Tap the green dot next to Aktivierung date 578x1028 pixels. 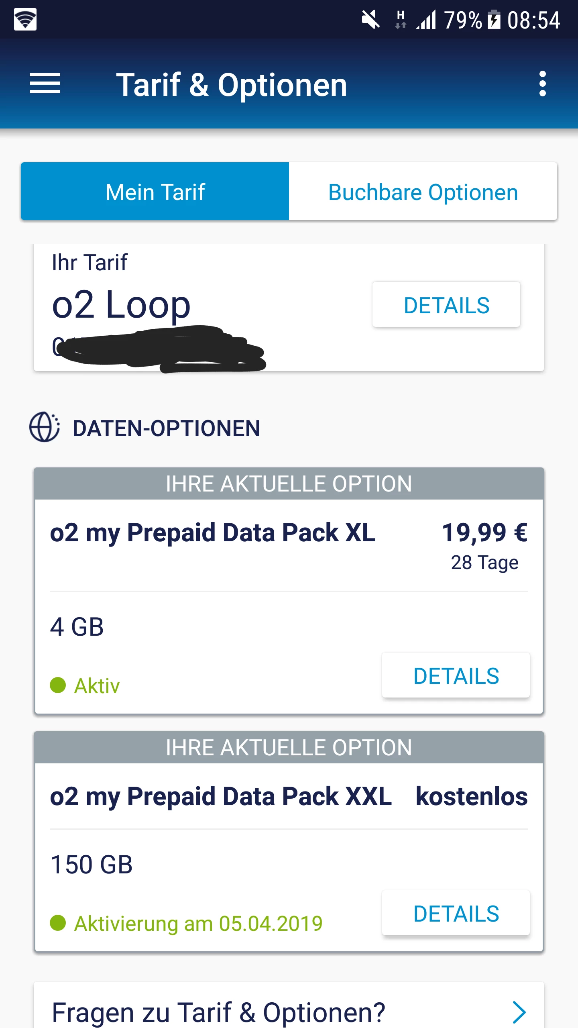(x=58, y=923)
